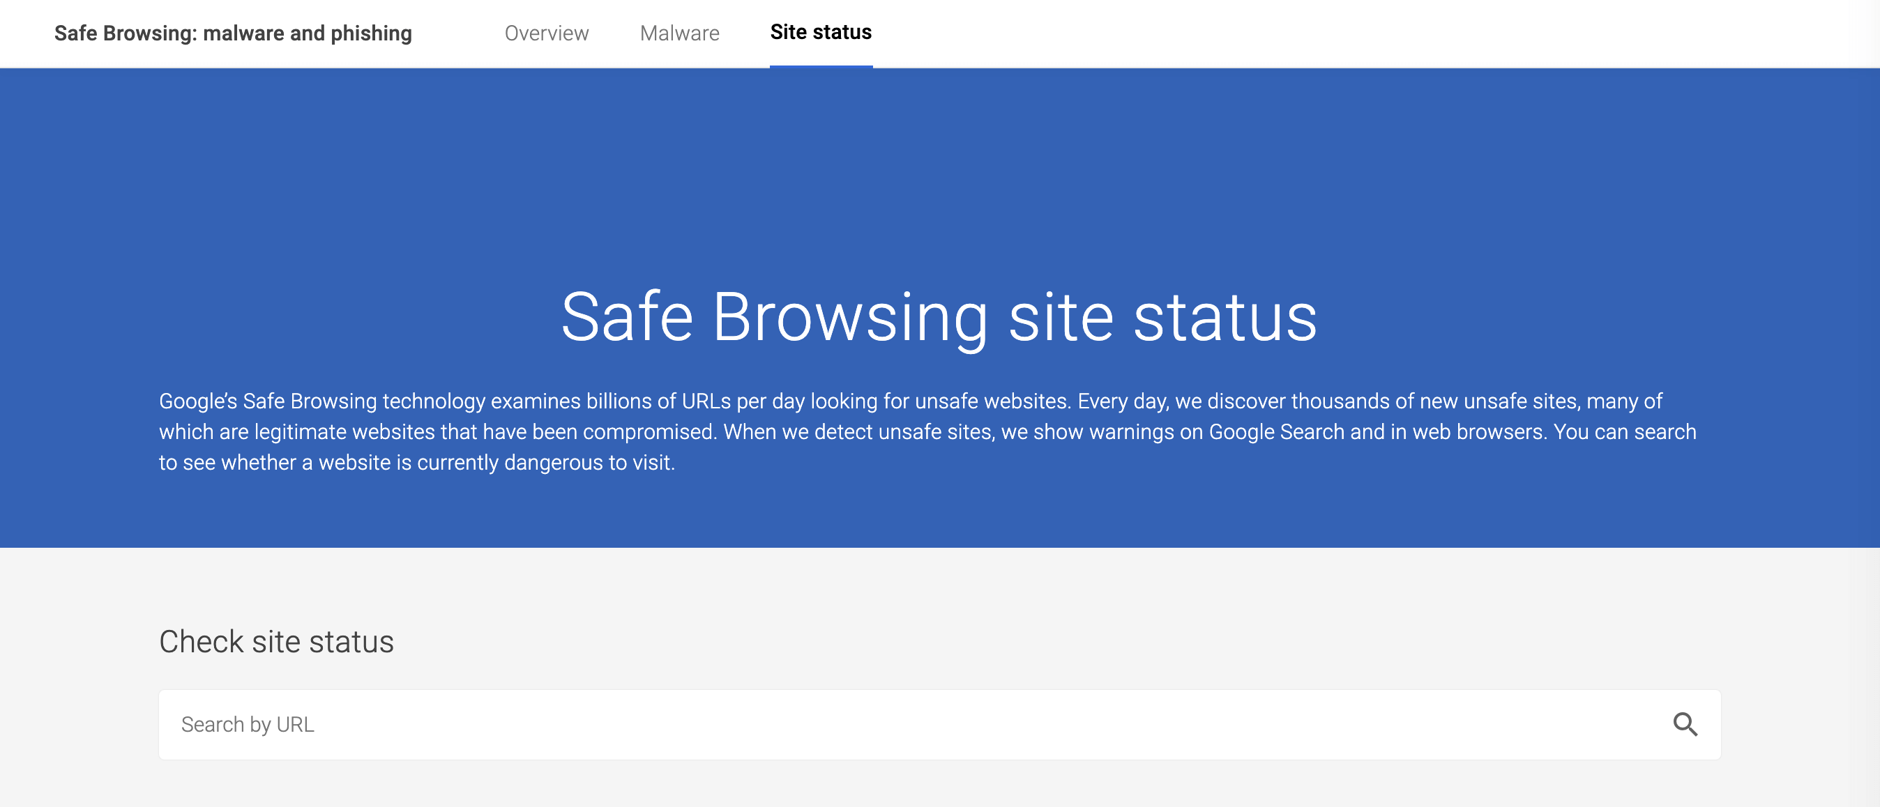The height and width of the screenshot is (807, 1880).
Task: Click "web browsers" text in the paragraph
Action: (x=1477, y=432)
